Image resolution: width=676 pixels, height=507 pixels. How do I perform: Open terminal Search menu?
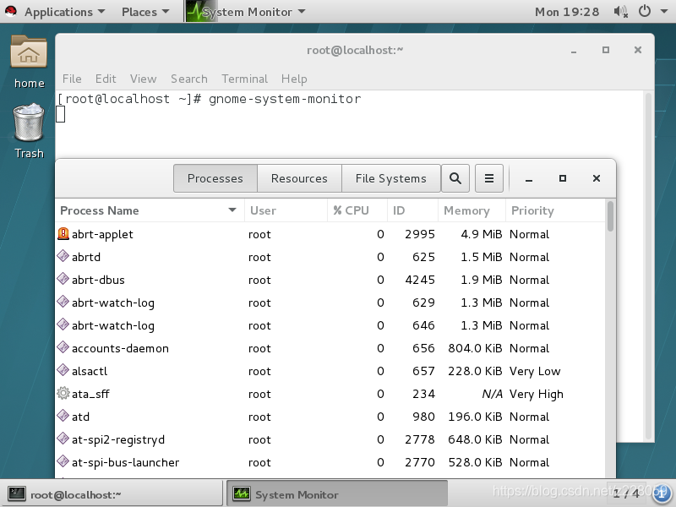[x=188, y=79]
